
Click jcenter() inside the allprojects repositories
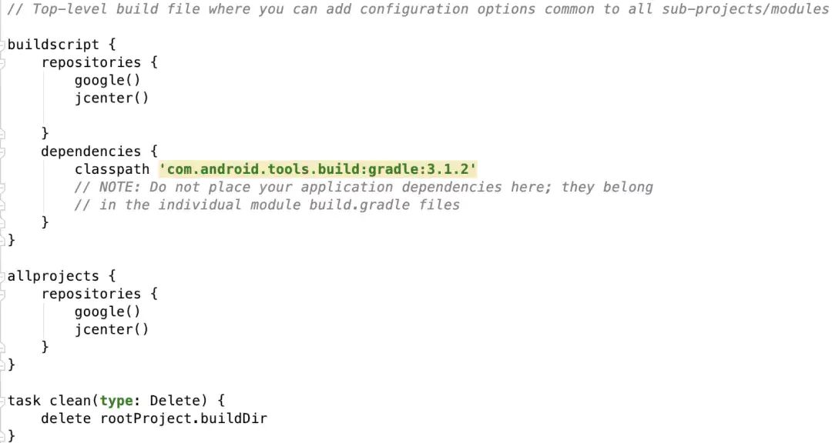click(111, 329)
